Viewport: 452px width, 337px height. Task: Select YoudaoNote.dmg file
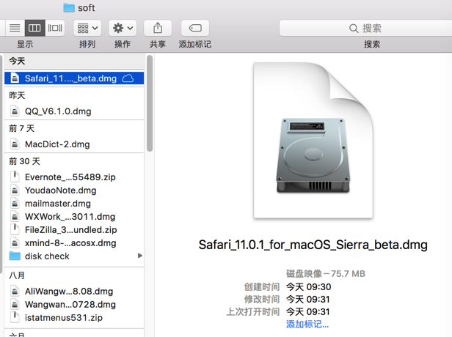point(74,190)
